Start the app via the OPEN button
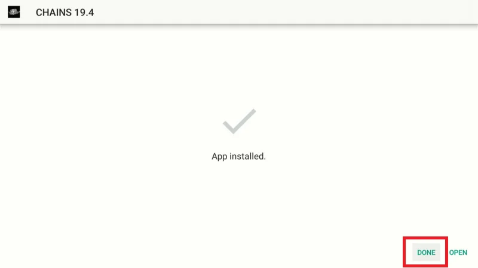 [x=458, y=253]
